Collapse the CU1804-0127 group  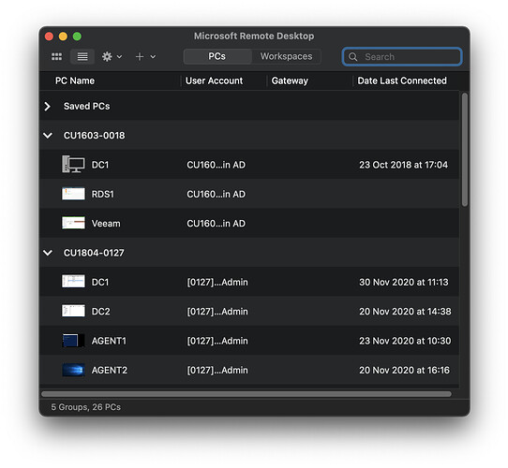click(48, 253)
